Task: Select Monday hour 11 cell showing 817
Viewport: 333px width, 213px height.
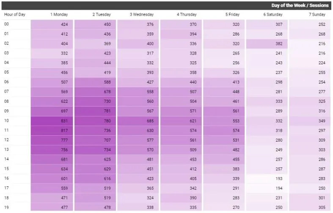Action: [52, 131]
